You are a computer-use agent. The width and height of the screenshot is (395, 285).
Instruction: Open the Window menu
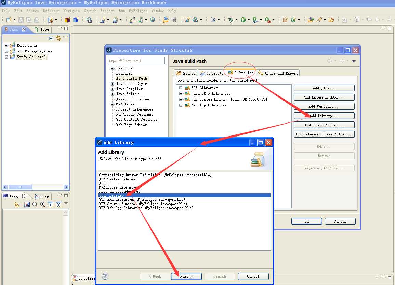click(x=158, y=11)
